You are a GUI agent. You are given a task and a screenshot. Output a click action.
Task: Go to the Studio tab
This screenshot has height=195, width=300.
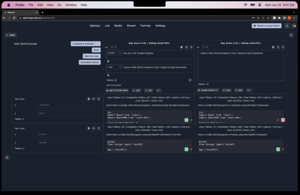click(x=118, y=26)
